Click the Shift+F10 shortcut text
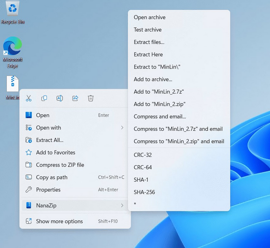This screenshot has height=248, width=270. tap(108, 221)
